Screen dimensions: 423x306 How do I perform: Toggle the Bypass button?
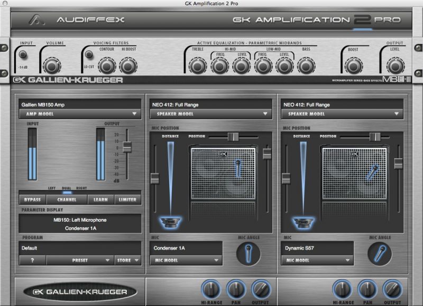click(x=32, y=200)
